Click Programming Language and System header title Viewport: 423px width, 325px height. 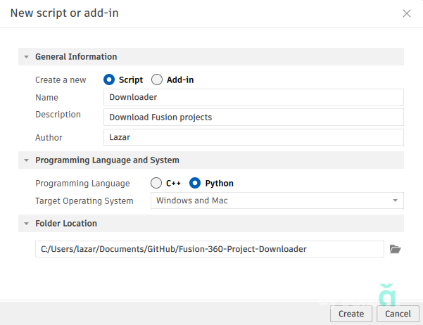(107, 160)
